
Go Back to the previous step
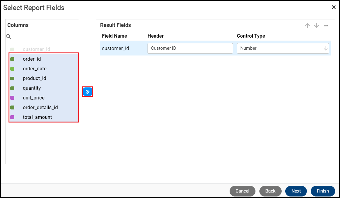[270, 191]
